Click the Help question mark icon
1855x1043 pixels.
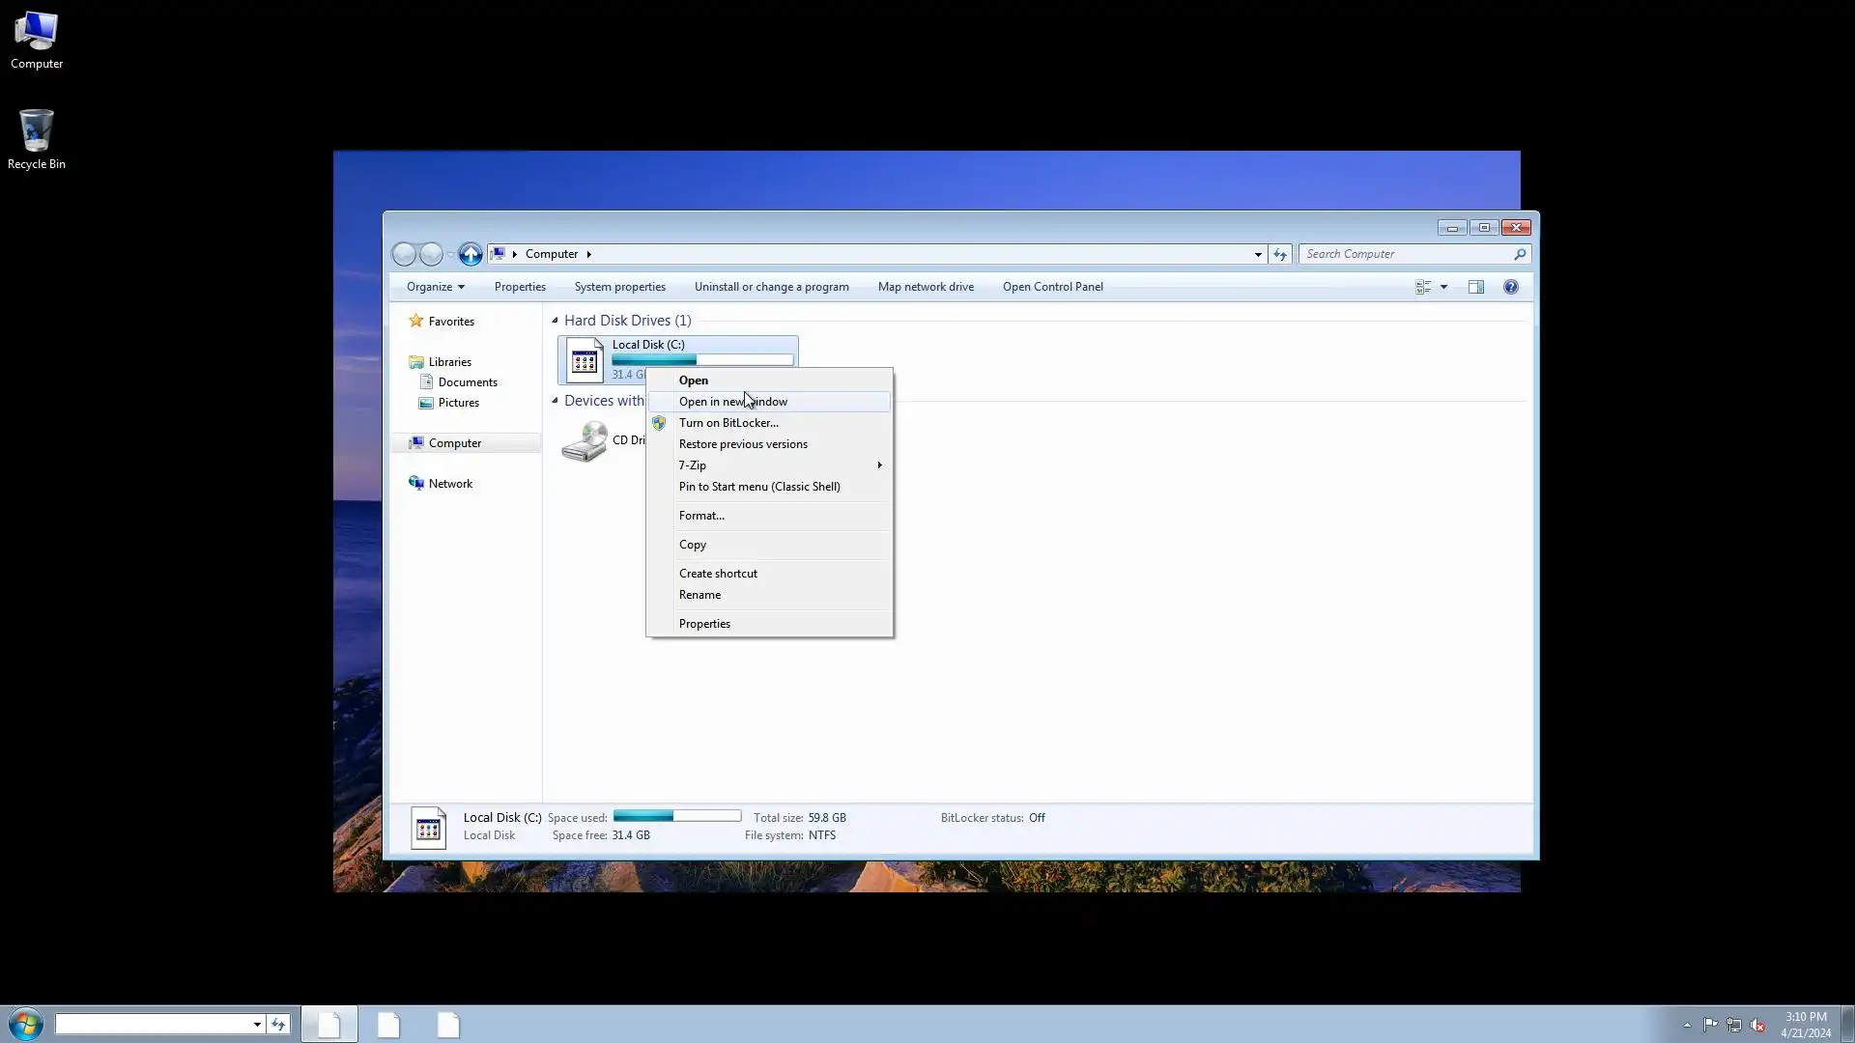pyautogui.click(x=1511, y=287)
